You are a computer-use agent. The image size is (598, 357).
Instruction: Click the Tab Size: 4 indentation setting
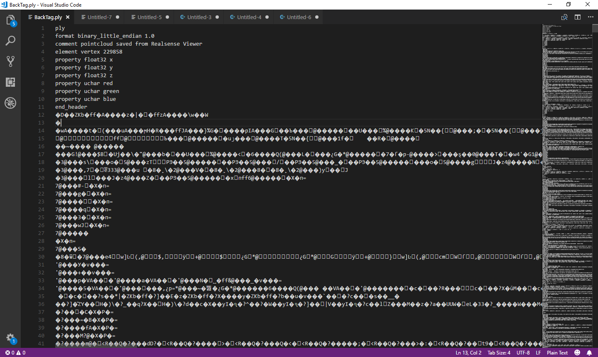(498, 352)
